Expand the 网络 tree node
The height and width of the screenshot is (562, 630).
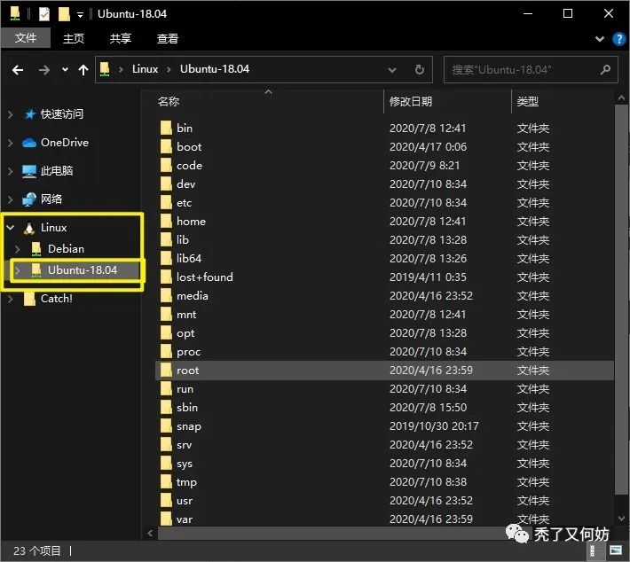11,199
